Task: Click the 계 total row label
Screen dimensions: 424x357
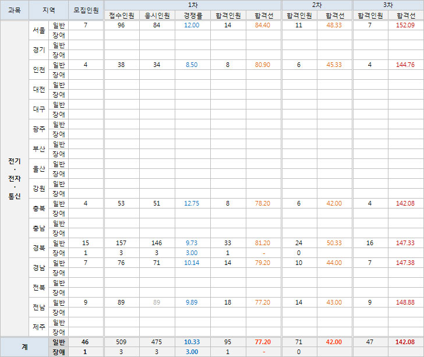Action: pyautogui.click(x=24, y=347)
